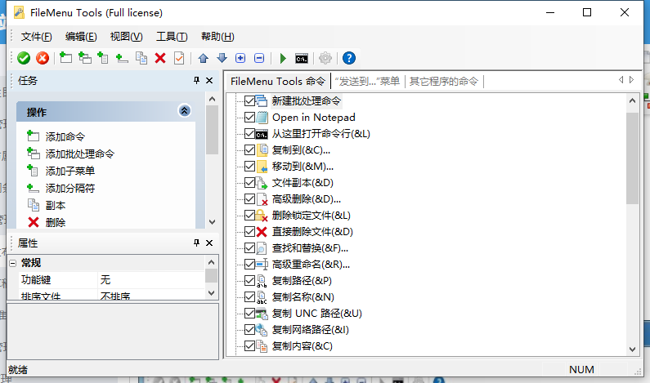Viewport: 650px width, 383px height.
Task: Toggle the 从这里打开命令行(&L) checkbox
Action: pyautogui.click(x=249, y=133)
